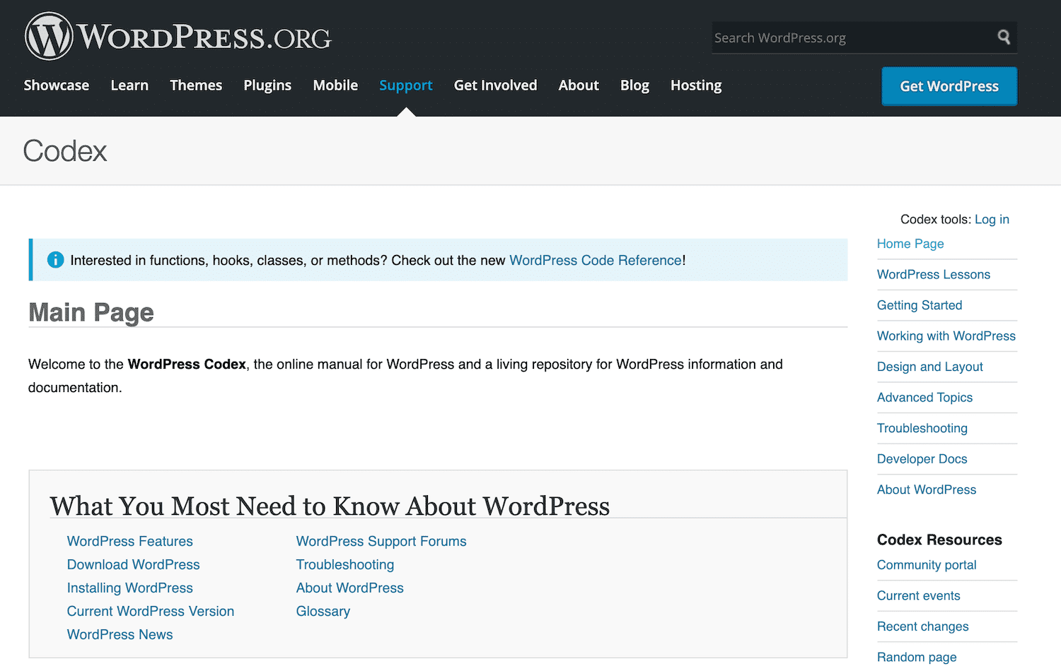
Task: Select the Support tab in the navigation
Action: point(405,85)
